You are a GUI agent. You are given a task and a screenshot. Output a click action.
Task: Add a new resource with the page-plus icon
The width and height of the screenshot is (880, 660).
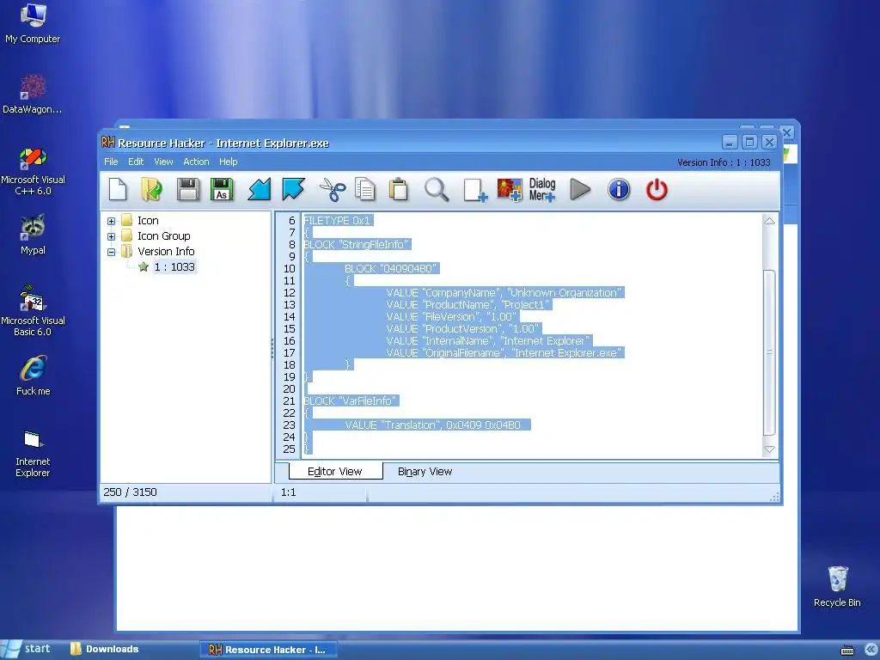tap(474, 190)
